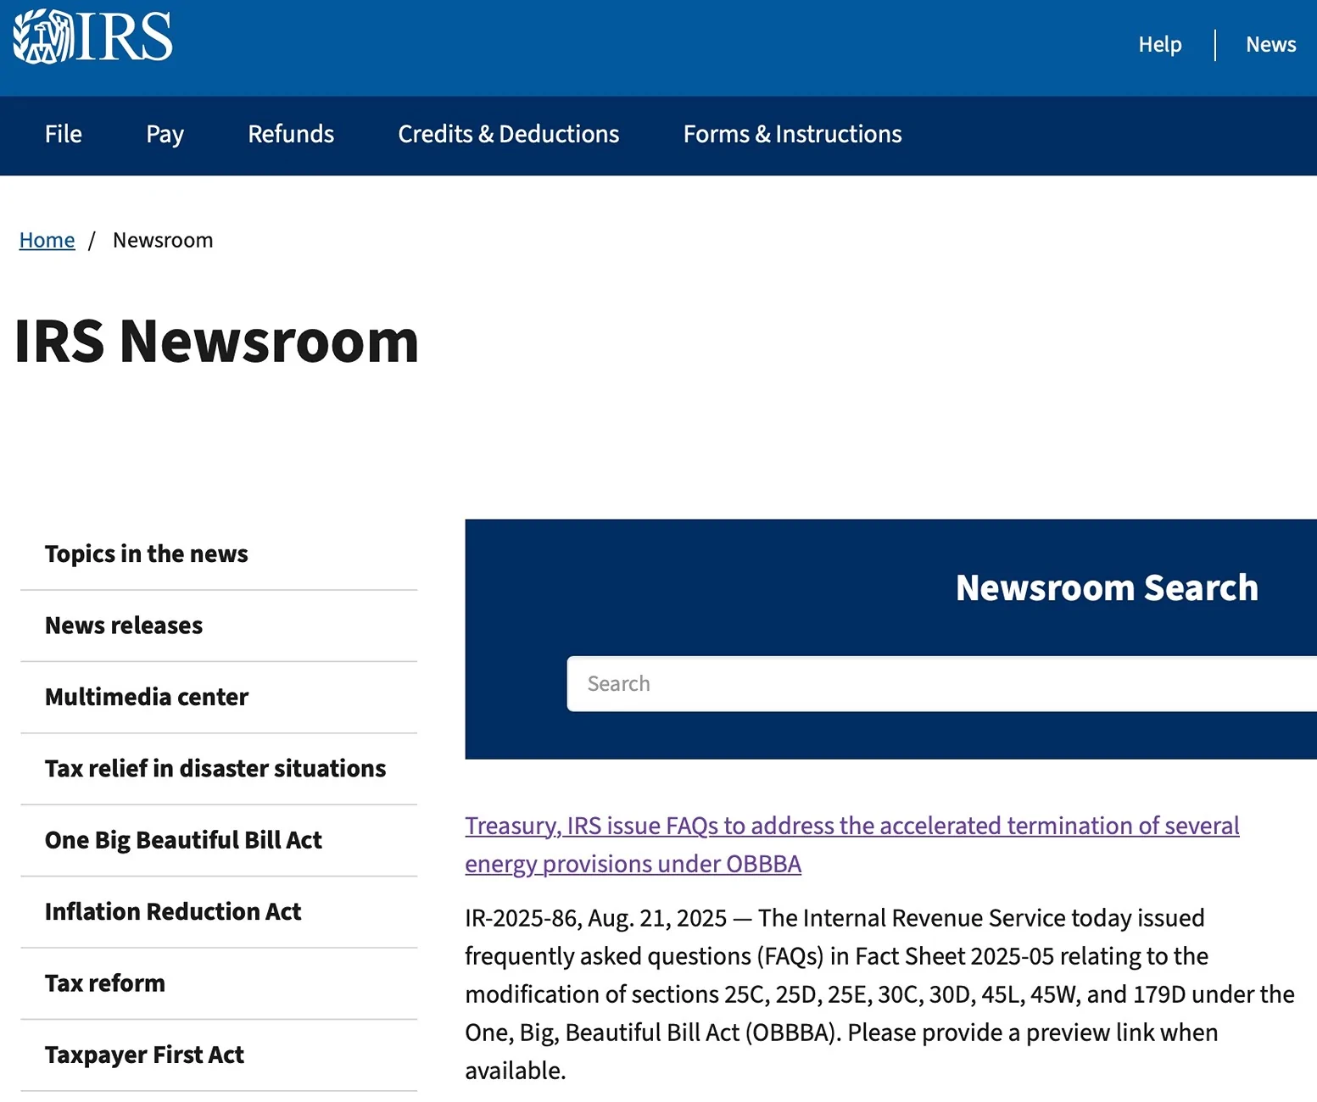Click the IRS eagle logo

[92, 37]
